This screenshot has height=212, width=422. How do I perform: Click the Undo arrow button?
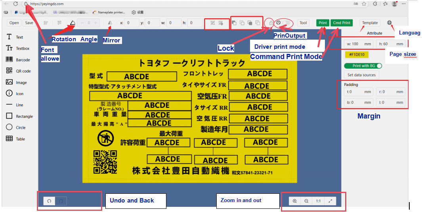tap(49, 201)
